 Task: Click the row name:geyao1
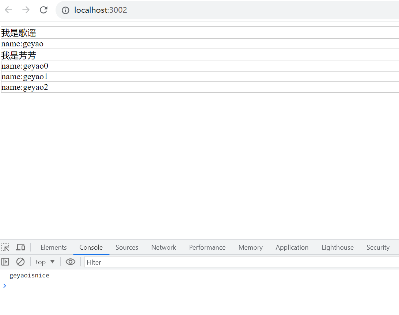[200, 77]
